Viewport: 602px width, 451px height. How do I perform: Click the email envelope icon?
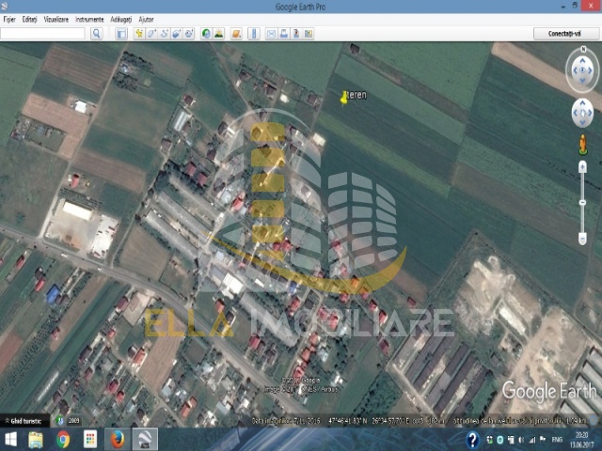[272, 34]
